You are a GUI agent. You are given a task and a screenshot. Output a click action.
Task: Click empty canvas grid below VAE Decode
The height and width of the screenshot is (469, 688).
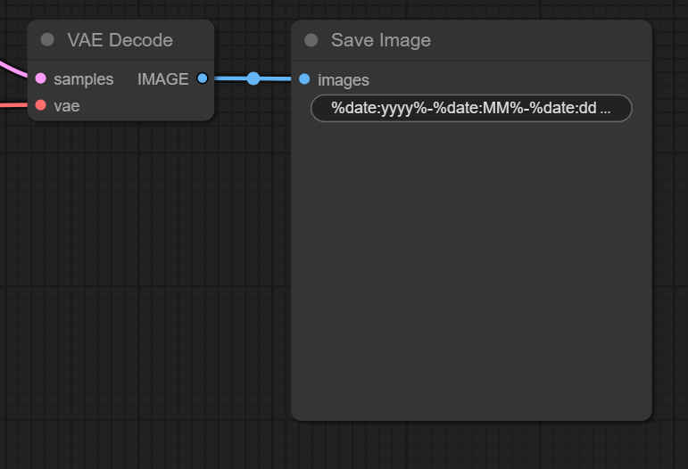point(120,267)
